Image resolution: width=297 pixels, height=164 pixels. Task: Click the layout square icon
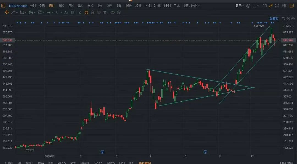click(x=254, y=6)
